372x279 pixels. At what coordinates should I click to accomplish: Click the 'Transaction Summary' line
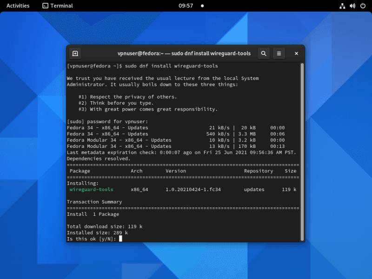click(x=94, y=202)
